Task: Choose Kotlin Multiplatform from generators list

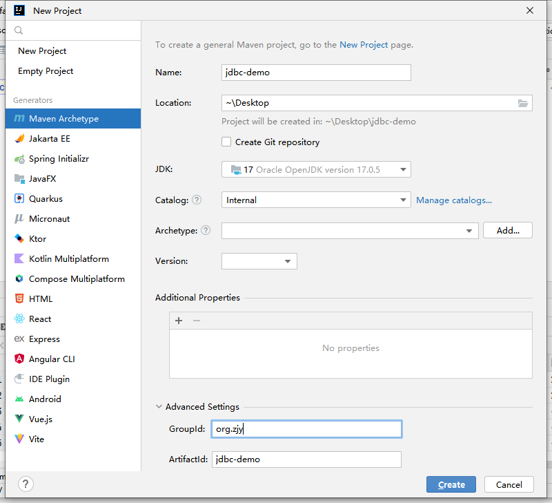Action: coord(68,259)
